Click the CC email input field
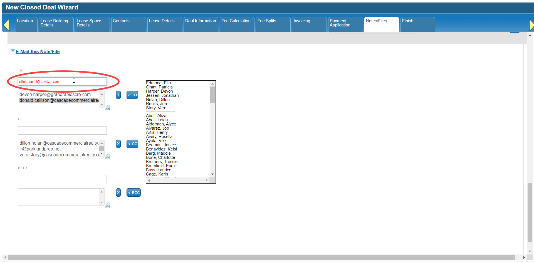This screenshot has width=534, height=262. coord(62,130)
